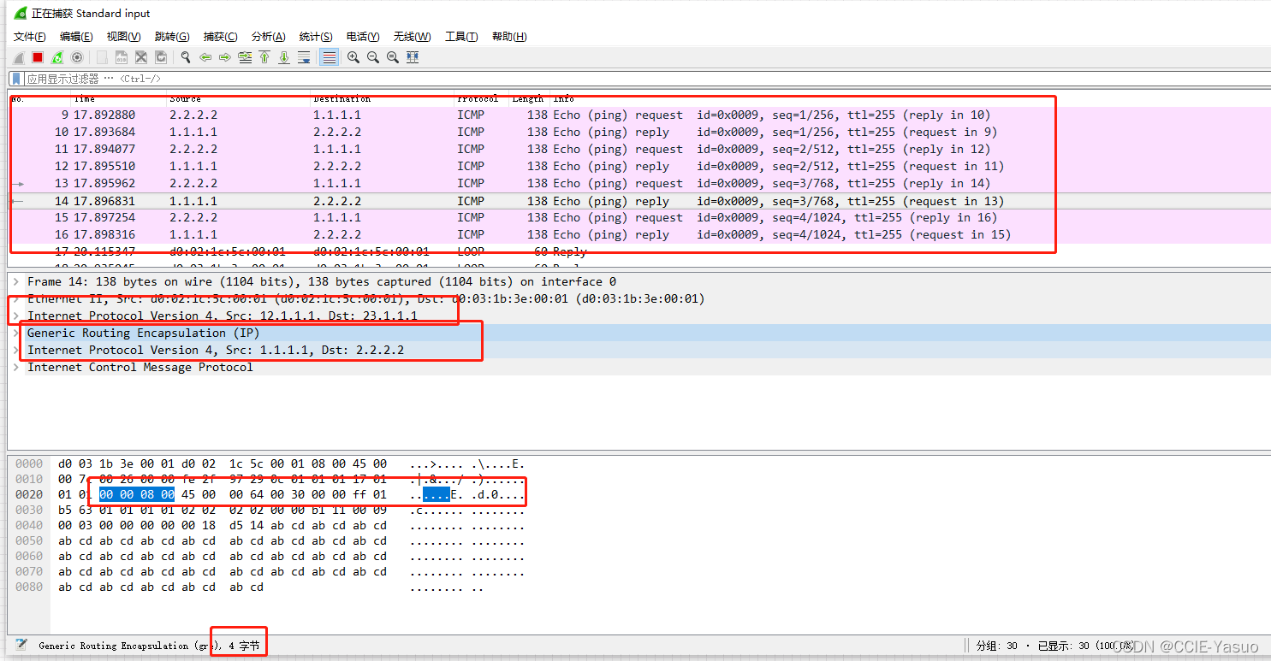
Task: Select packet 16 seq=4/1024 reply
Action: tap(639, 234)
